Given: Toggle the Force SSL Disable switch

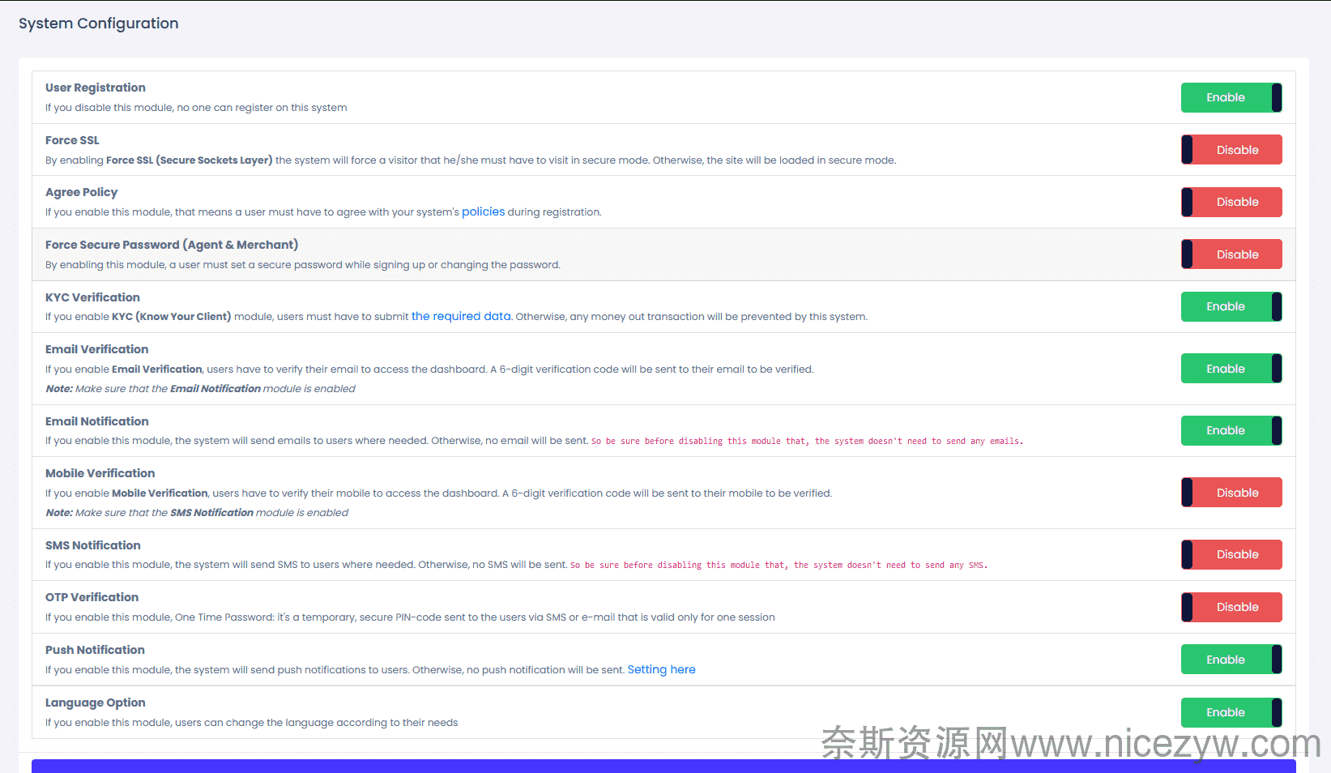Looking at the screenshot, I should (x=1231, y=150).
